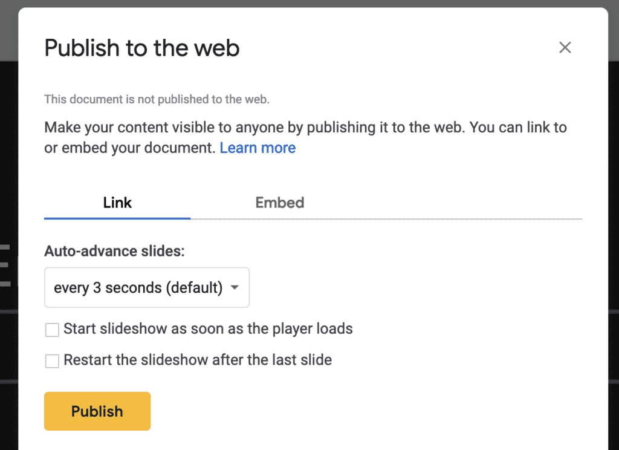Select the 'every 3 seconds (default)' text
The width and height of the screenshot is (619, 450).
(138, 288)
